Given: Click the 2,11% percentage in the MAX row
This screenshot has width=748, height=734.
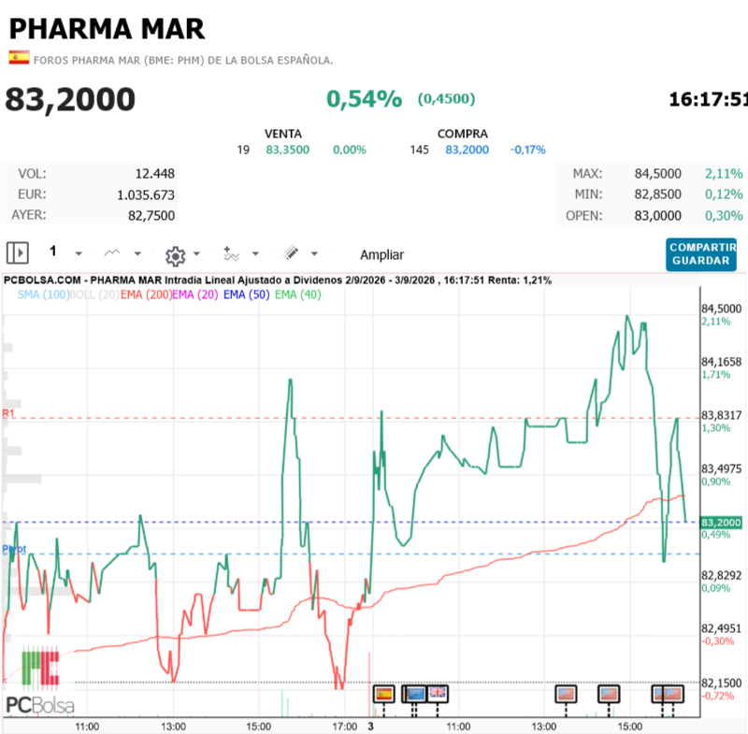Looking at the screenshot, I should [x=724, y=174].
